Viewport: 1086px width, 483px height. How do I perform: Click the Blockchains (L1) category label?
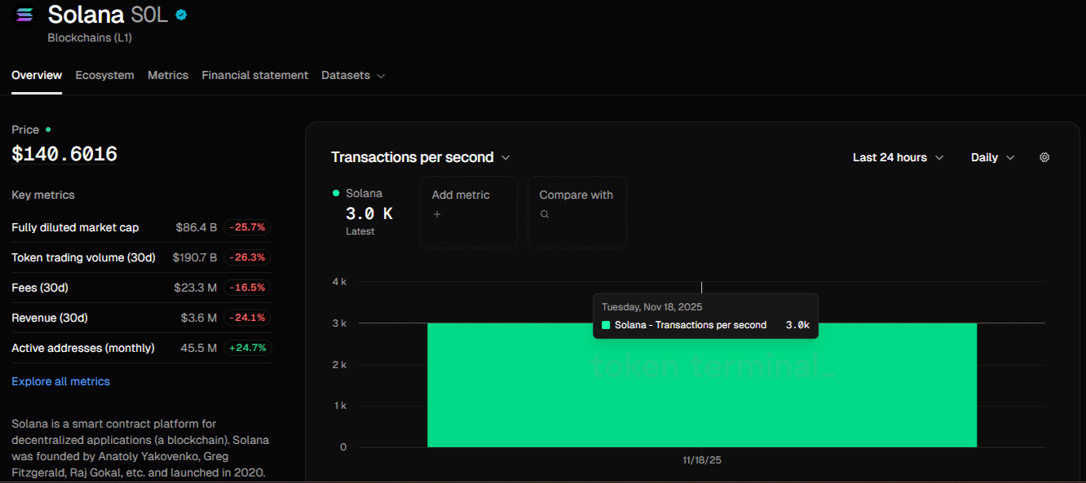[x=90, y=37]
